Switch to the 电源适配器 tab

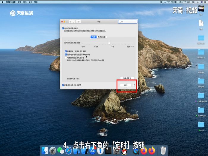point(102,37)
